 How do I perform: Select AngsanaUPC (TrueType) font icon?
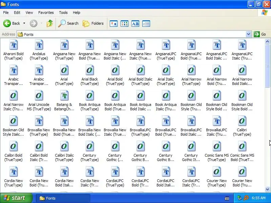[x=166, y=45]
